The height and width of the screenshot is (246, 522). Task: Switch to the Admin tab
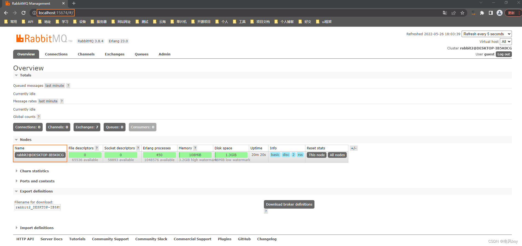(165, 54)
